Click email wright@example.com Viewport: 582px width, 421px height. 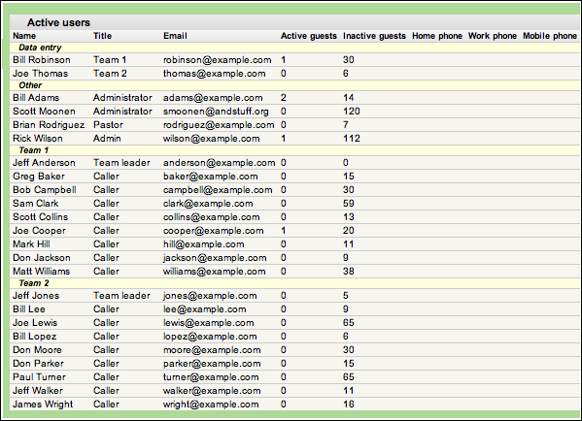[x=211, y=405]
